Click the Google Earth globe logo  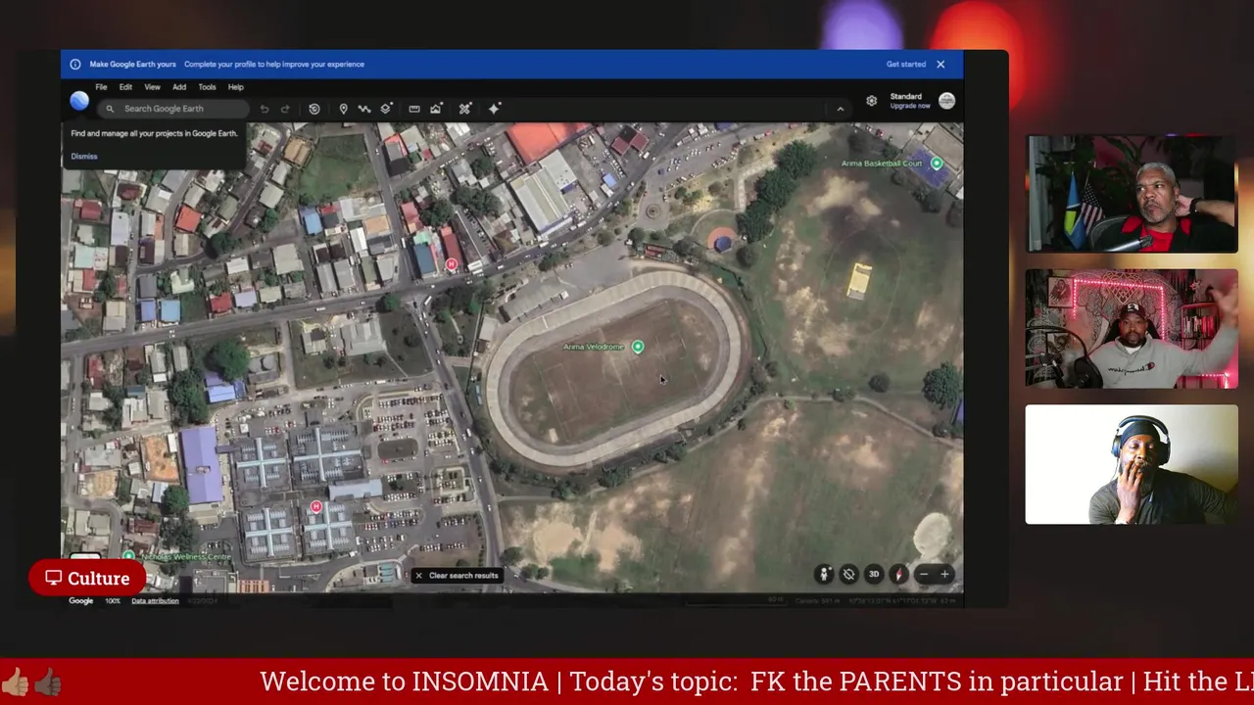pyautogui.click(x=79, y=101)
